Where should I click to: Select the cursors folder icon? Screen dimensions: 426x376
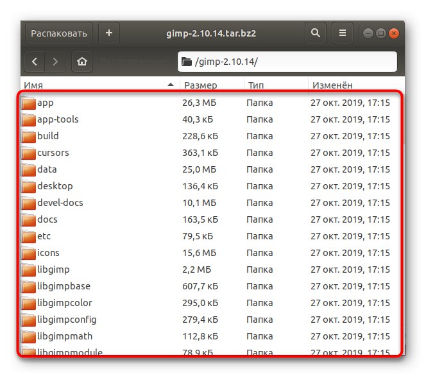click(x=28, y=153)
